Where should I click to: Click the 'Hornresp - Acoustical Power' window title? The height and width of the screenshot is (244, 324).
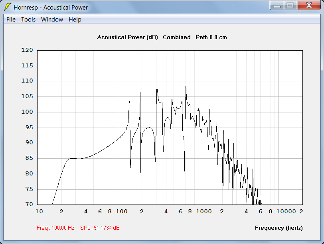coord(51,8)
